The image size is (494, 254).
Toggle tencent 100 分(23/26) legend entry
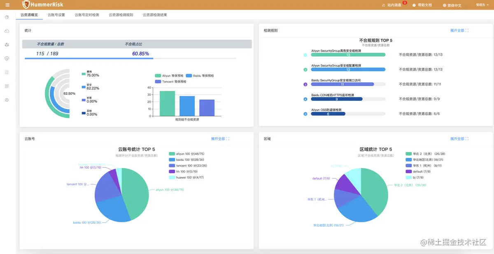[x=188, y=165]
